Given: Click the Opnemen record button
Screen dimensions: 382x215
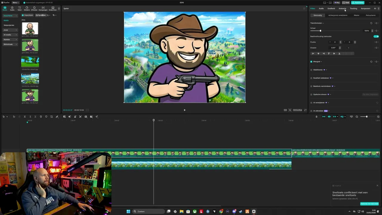Looking at the screenshot, I should pos(41,15).
